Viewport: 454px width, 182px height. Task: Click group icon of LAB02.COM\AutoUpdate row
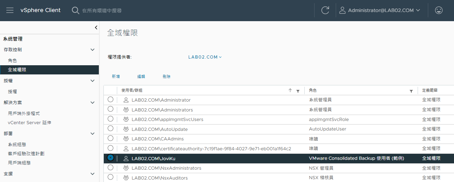126,129
